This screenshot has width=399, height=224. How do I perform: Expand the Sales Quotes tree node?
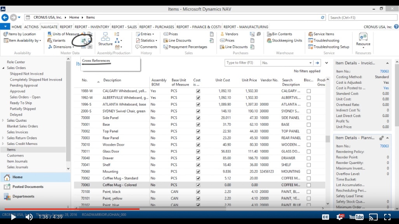pos(3,121)
